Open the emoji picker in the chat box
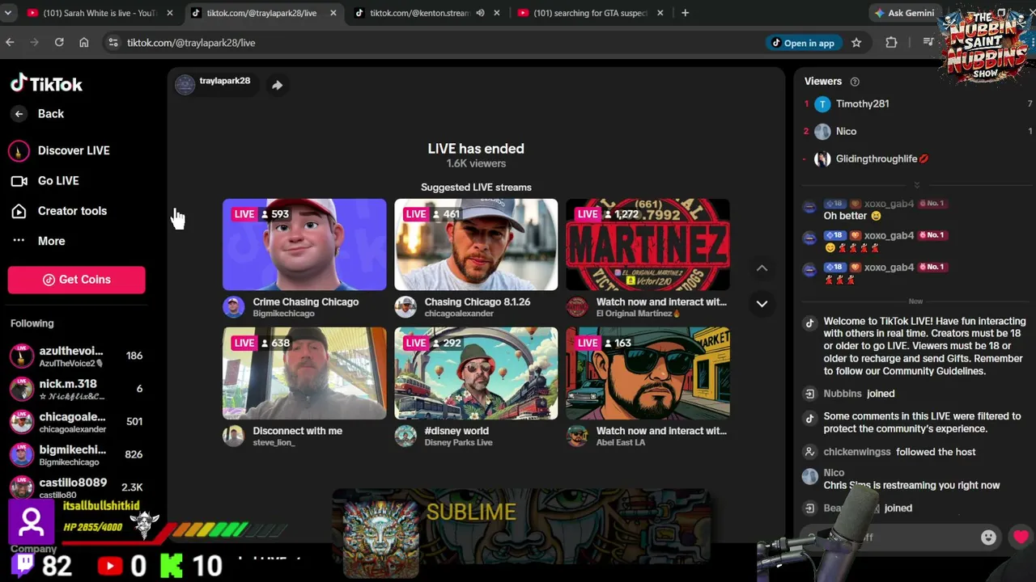The width and height of the screenshot is (1036, 582). (x=988, y=538)
